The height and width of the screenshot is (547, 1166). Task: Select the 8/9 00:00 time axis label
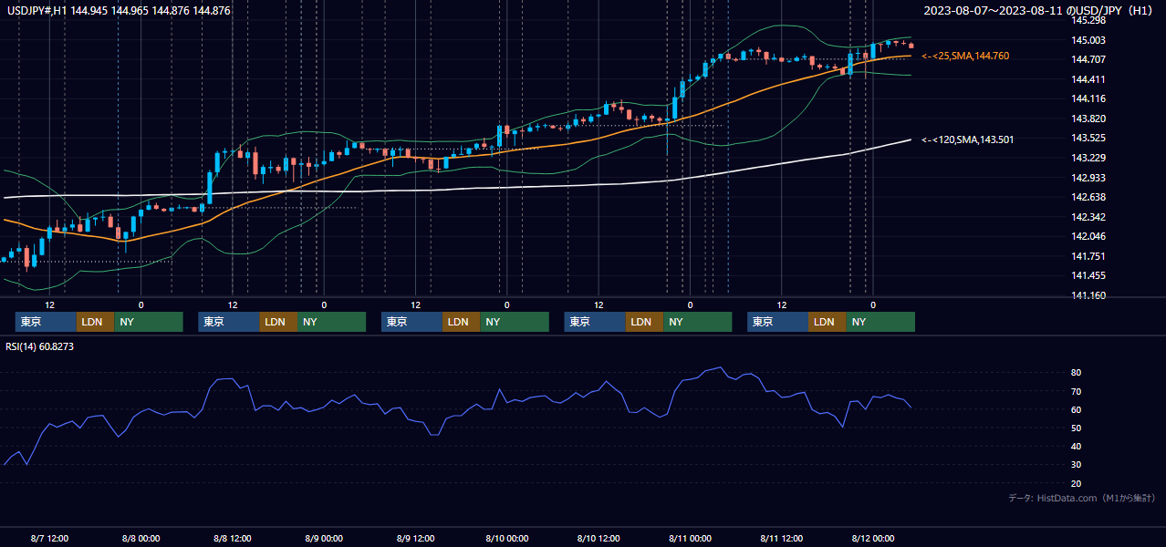coord(323,538)
